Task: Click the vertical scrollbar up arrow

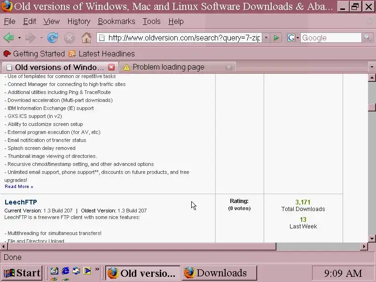Action: tap(372, 78)
